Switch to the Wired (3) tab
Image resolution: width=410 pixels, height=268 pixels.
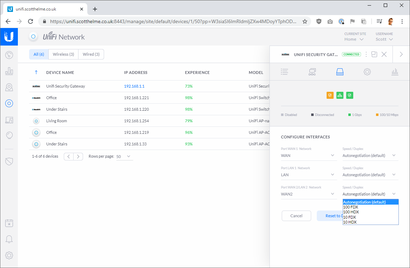coord(91,54)
